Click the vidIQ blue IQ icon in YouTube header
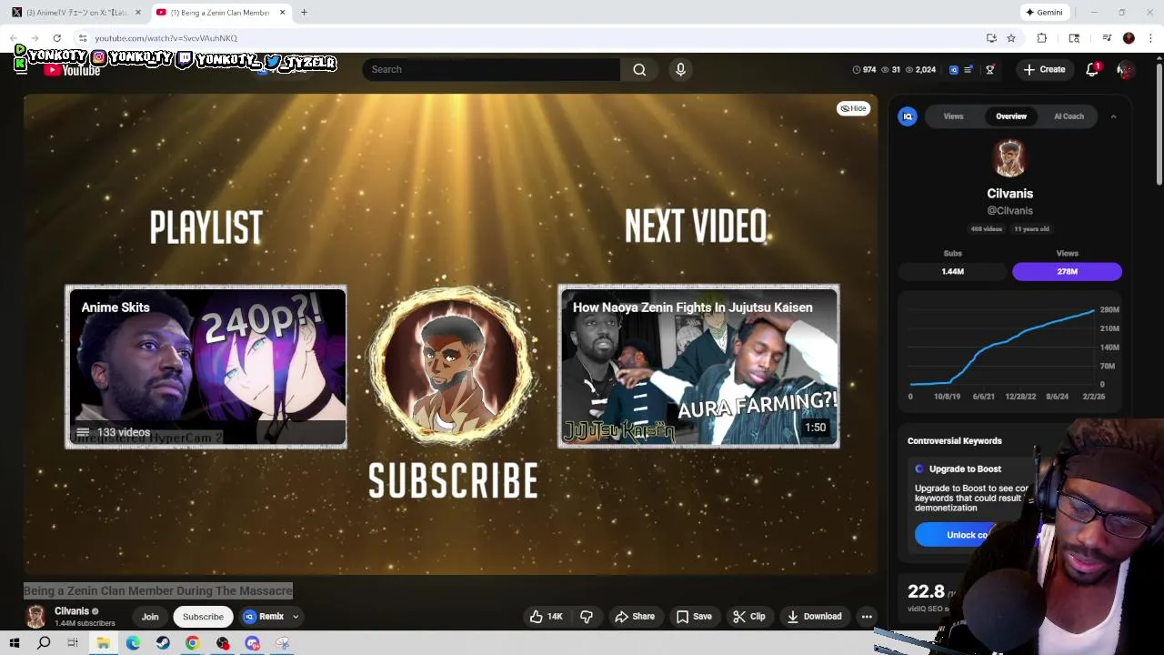 954,69
